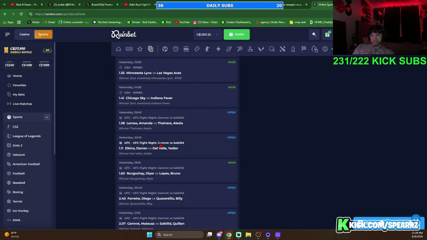Select the golf flag sport icon
Screen dimensions: 427x240
pyautogui.click(x=250, y=49)
